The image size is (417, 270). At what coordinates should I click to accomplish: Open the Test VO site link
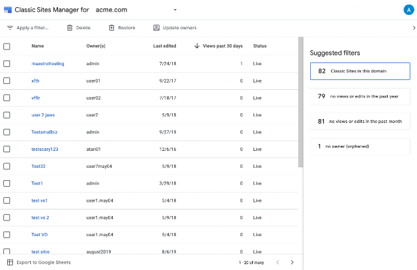coord(39,235)
